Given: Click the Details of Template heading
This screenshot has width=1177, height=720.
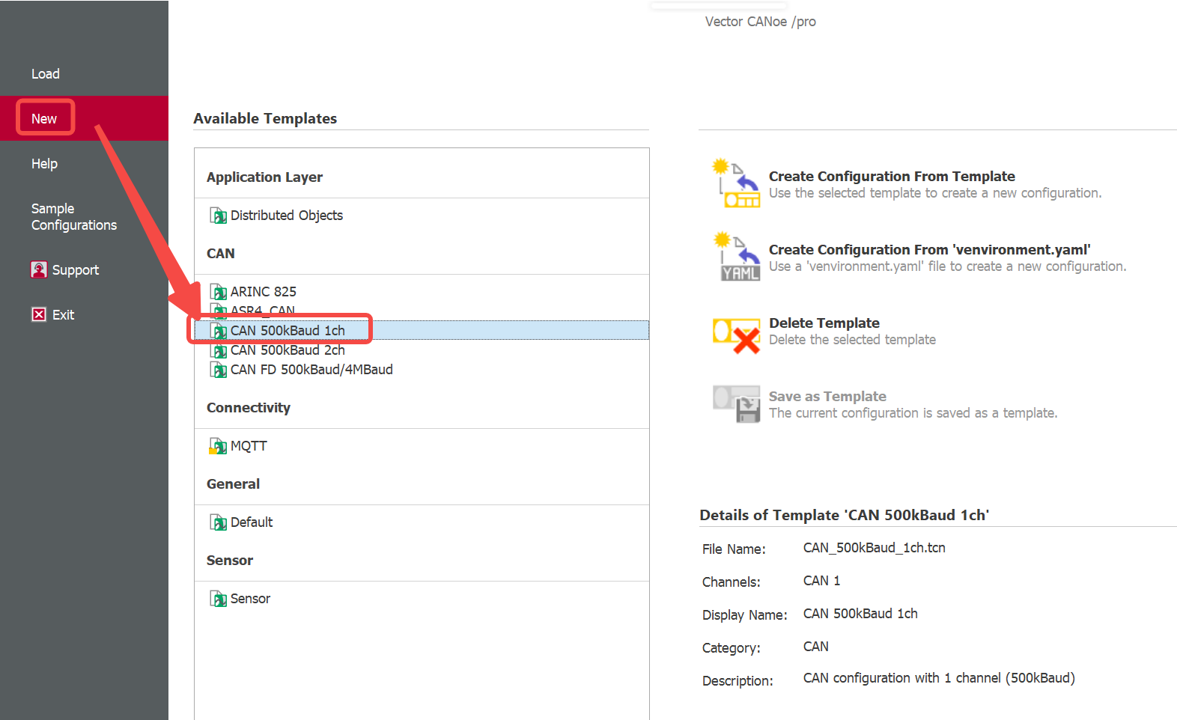Looking at the screenshot, I should [x=844, y=515].
